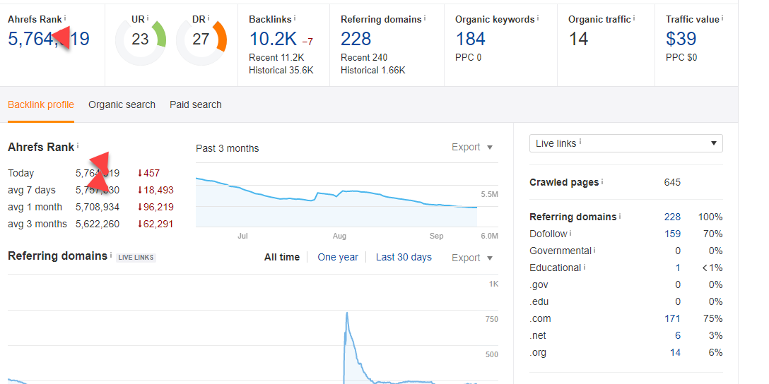This screenshot has height=384, width=769.
Task: Click info icon beside Governmental
Action: click(594, 250)
